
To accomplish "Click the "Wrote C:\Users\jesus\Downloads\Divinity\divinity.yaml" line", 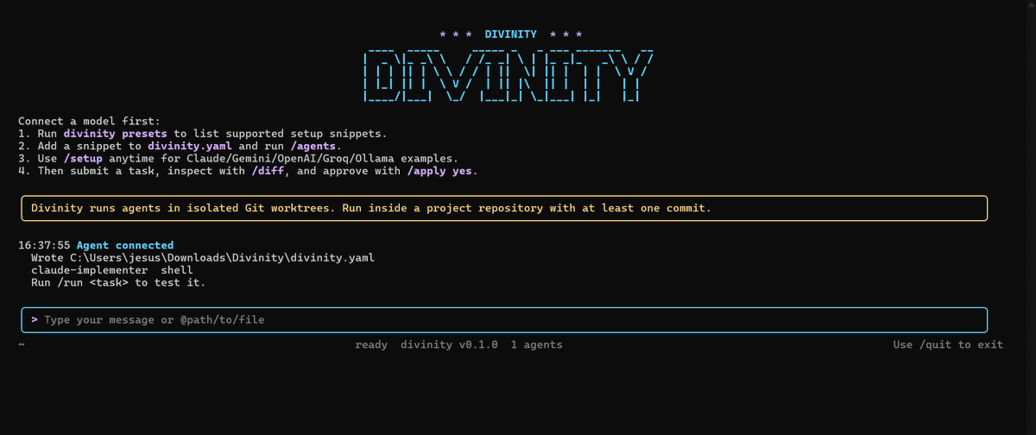I will click(203, 258).
